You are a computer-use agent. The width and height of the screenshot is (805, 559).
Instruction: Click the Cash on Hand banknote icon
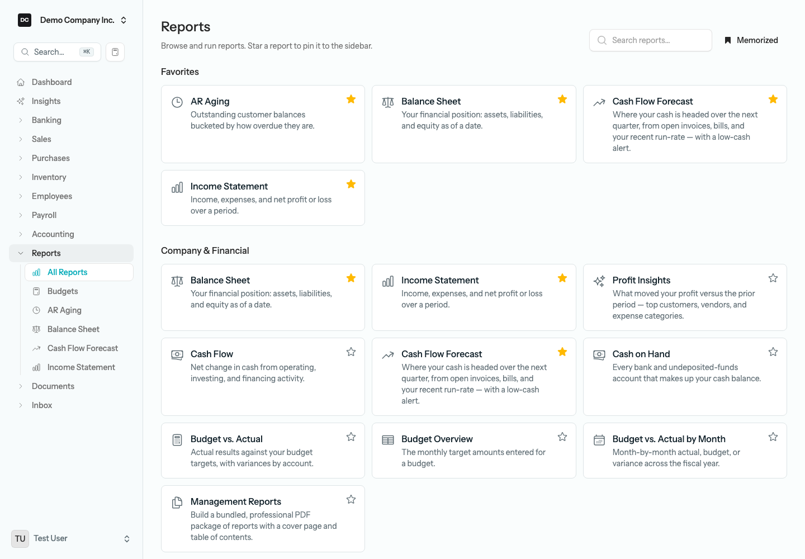(599, 355)
